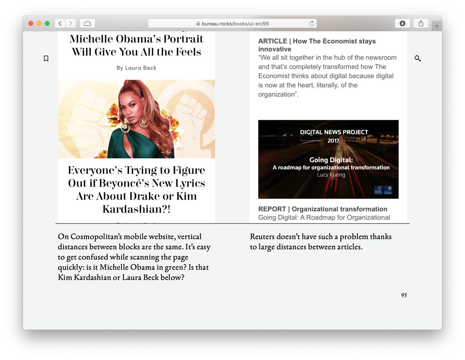Open the Michelle Obama's Portrait headline
This screenshot has height=360, width=465.
[137, 45]
